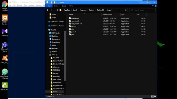The image size is (177, 99).
Task: Switch to large icons view layout
Action: tap(155, 97)
